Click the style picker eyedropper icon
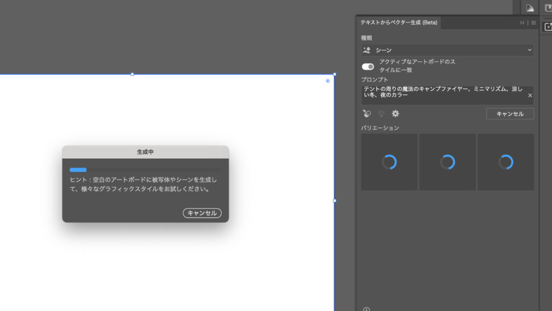Viewport: 552px width, 311px height. click(x=367, y=113)
